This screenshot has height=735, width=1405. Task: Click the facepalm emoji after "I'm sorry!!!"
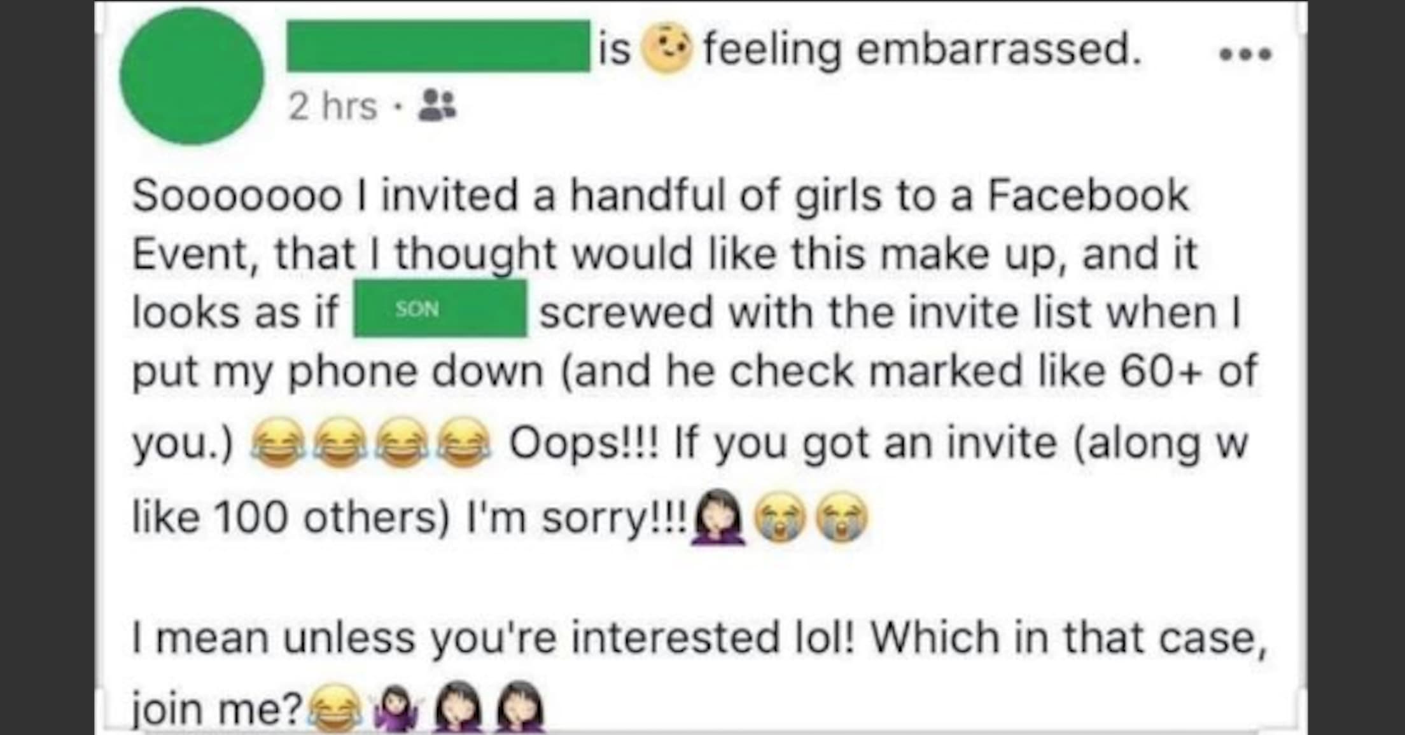(x=718, y=517)
